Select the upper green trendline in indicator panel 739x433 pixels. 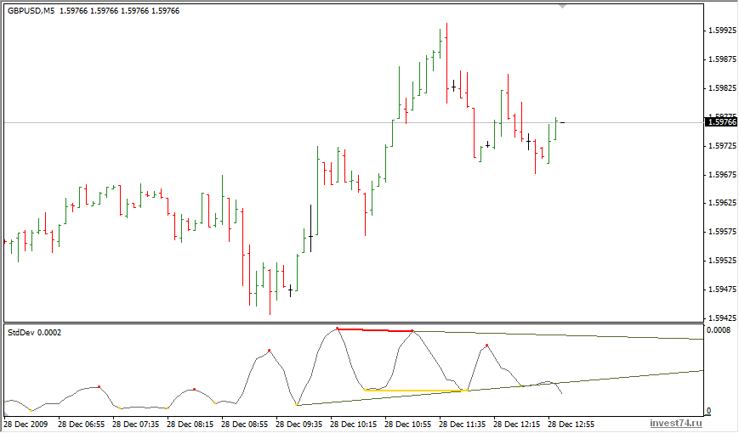click(561, 335)
